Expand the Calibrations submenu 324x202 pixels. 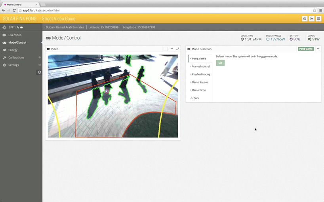39,58
